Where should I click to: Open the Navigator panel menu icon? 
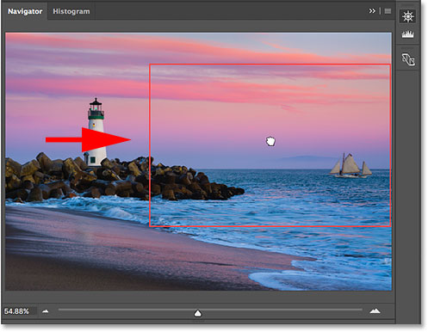[x=388, y=11]
